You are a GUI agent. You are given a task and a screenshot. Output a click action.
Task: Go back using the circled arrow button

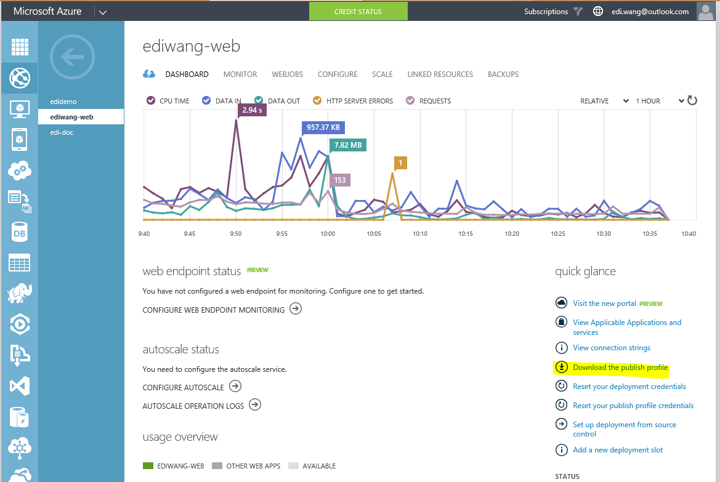pyautogui.click(x=72, y=57)
